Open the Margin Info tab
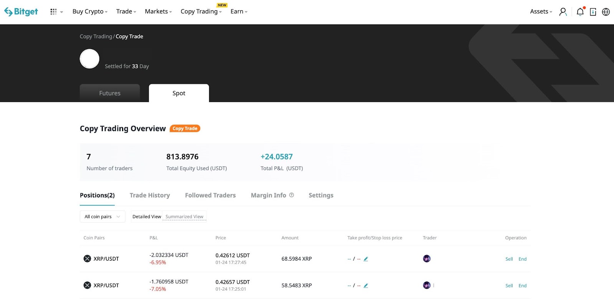Viewport: 614px width, 299px height. click(269, 195)
